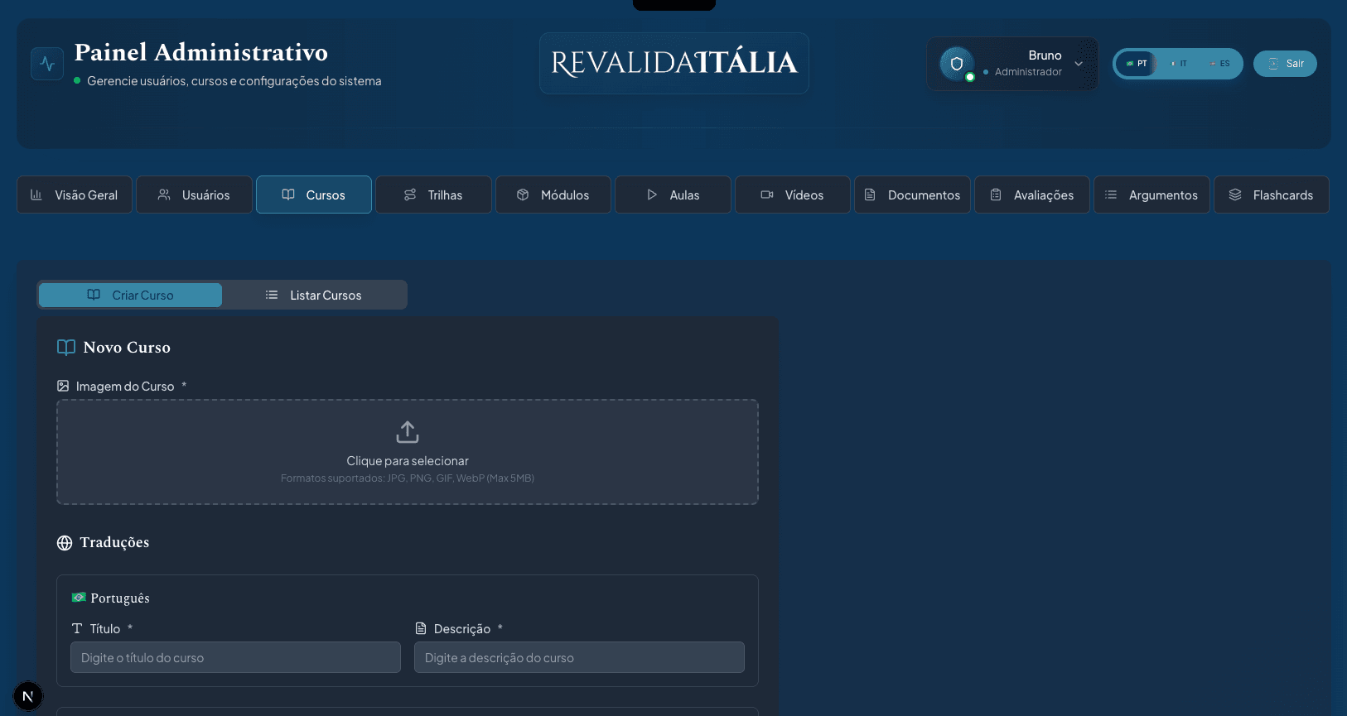
Task: Click the clipboard icon in Avaliações
Action: point(996,195)
